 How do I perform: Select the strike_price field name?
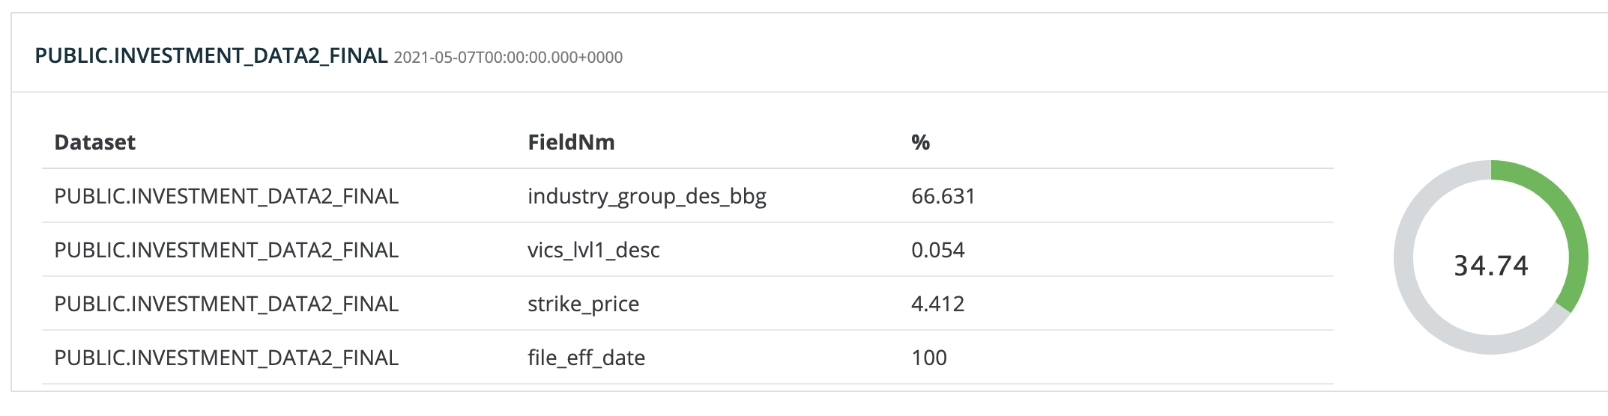tap(583, 304)
